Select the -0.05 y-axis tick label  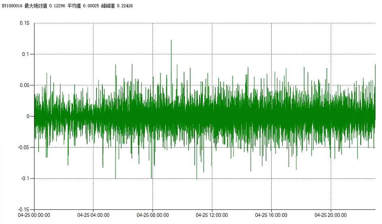point(24,148)
